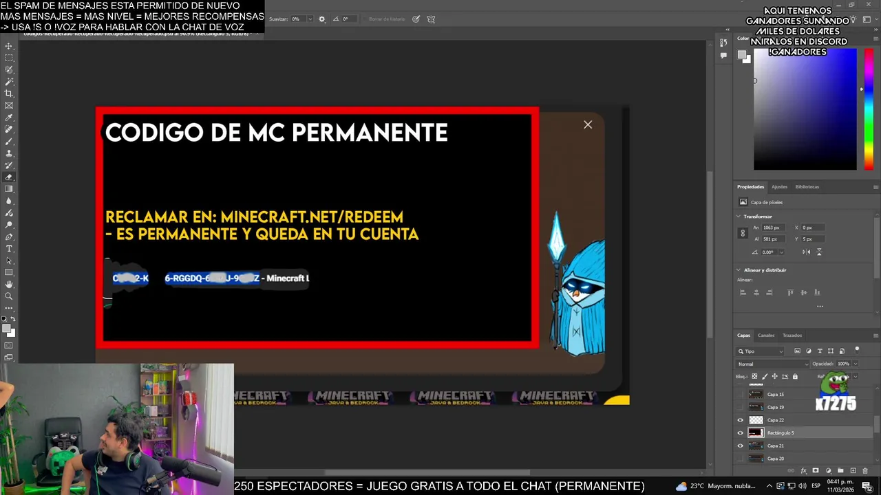Open the Suavizar percentage dropdown
881x495 pixels.
pyautogui.click(x=310, y=19)
